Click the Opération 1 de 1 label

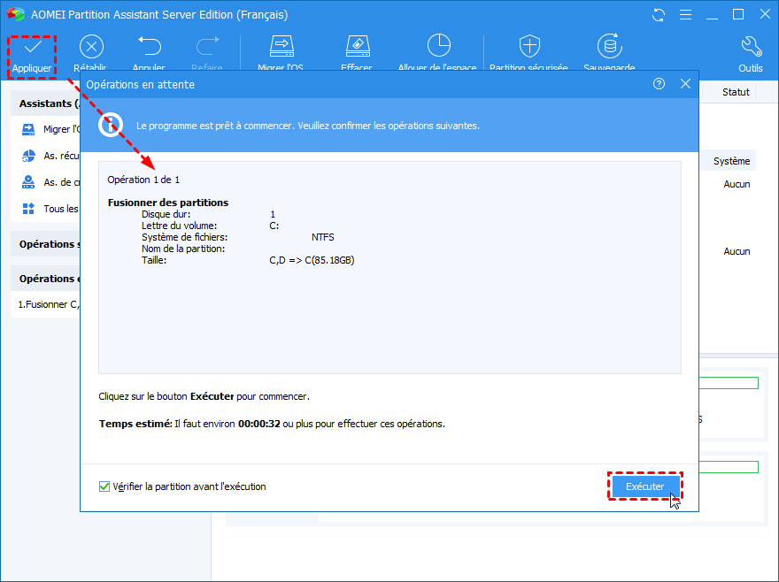143,180
